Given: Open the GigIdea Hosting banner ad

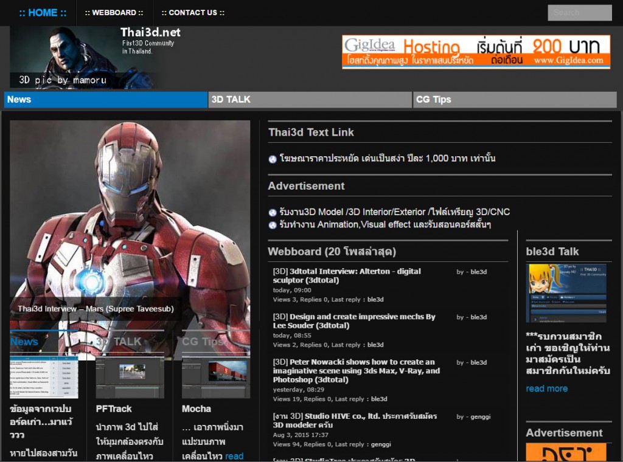Looking at the screenshot, I should [476, 52].
